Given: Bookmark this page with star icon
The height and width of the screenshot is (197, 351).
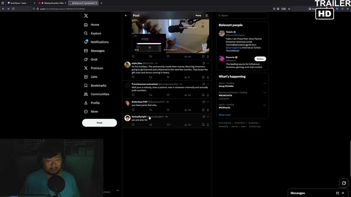Looking at the screenshot, I should coord(289,9).
